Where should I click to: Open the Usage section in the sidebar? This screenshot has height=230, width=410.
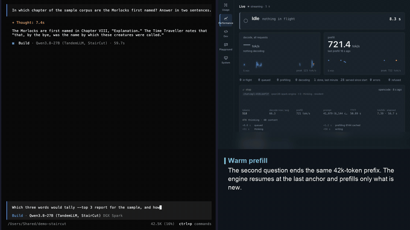click(225, 7)
